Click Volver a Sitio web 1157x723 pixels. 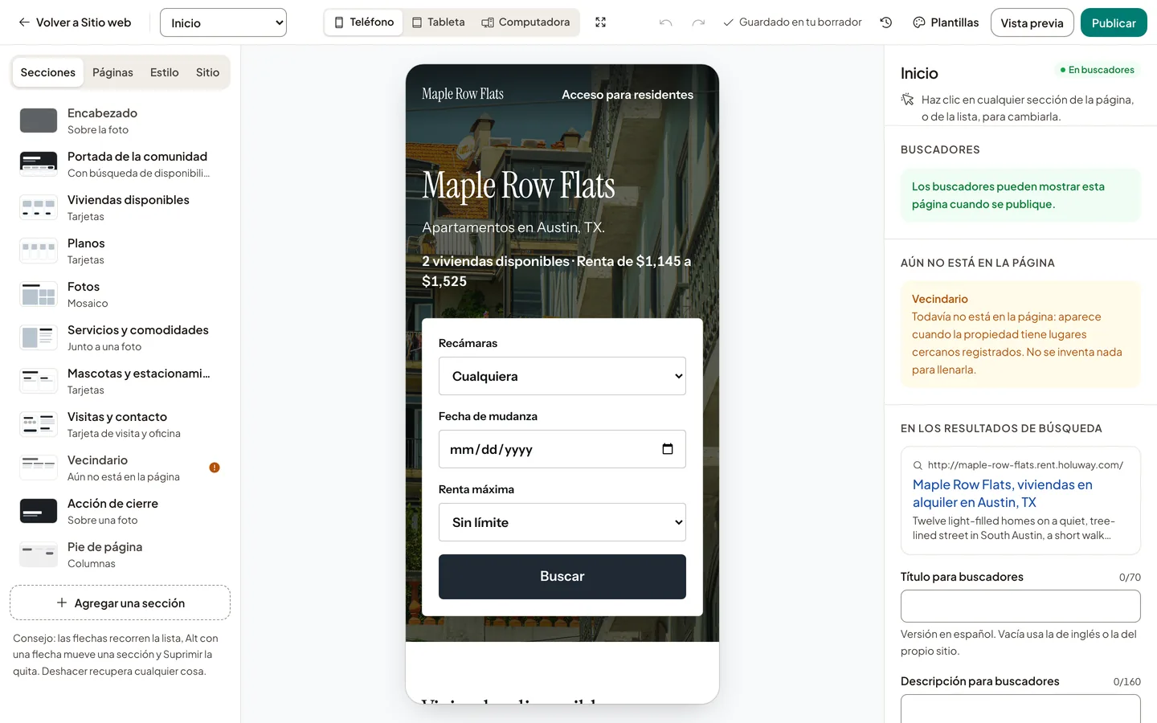click(x=75, y=22)
